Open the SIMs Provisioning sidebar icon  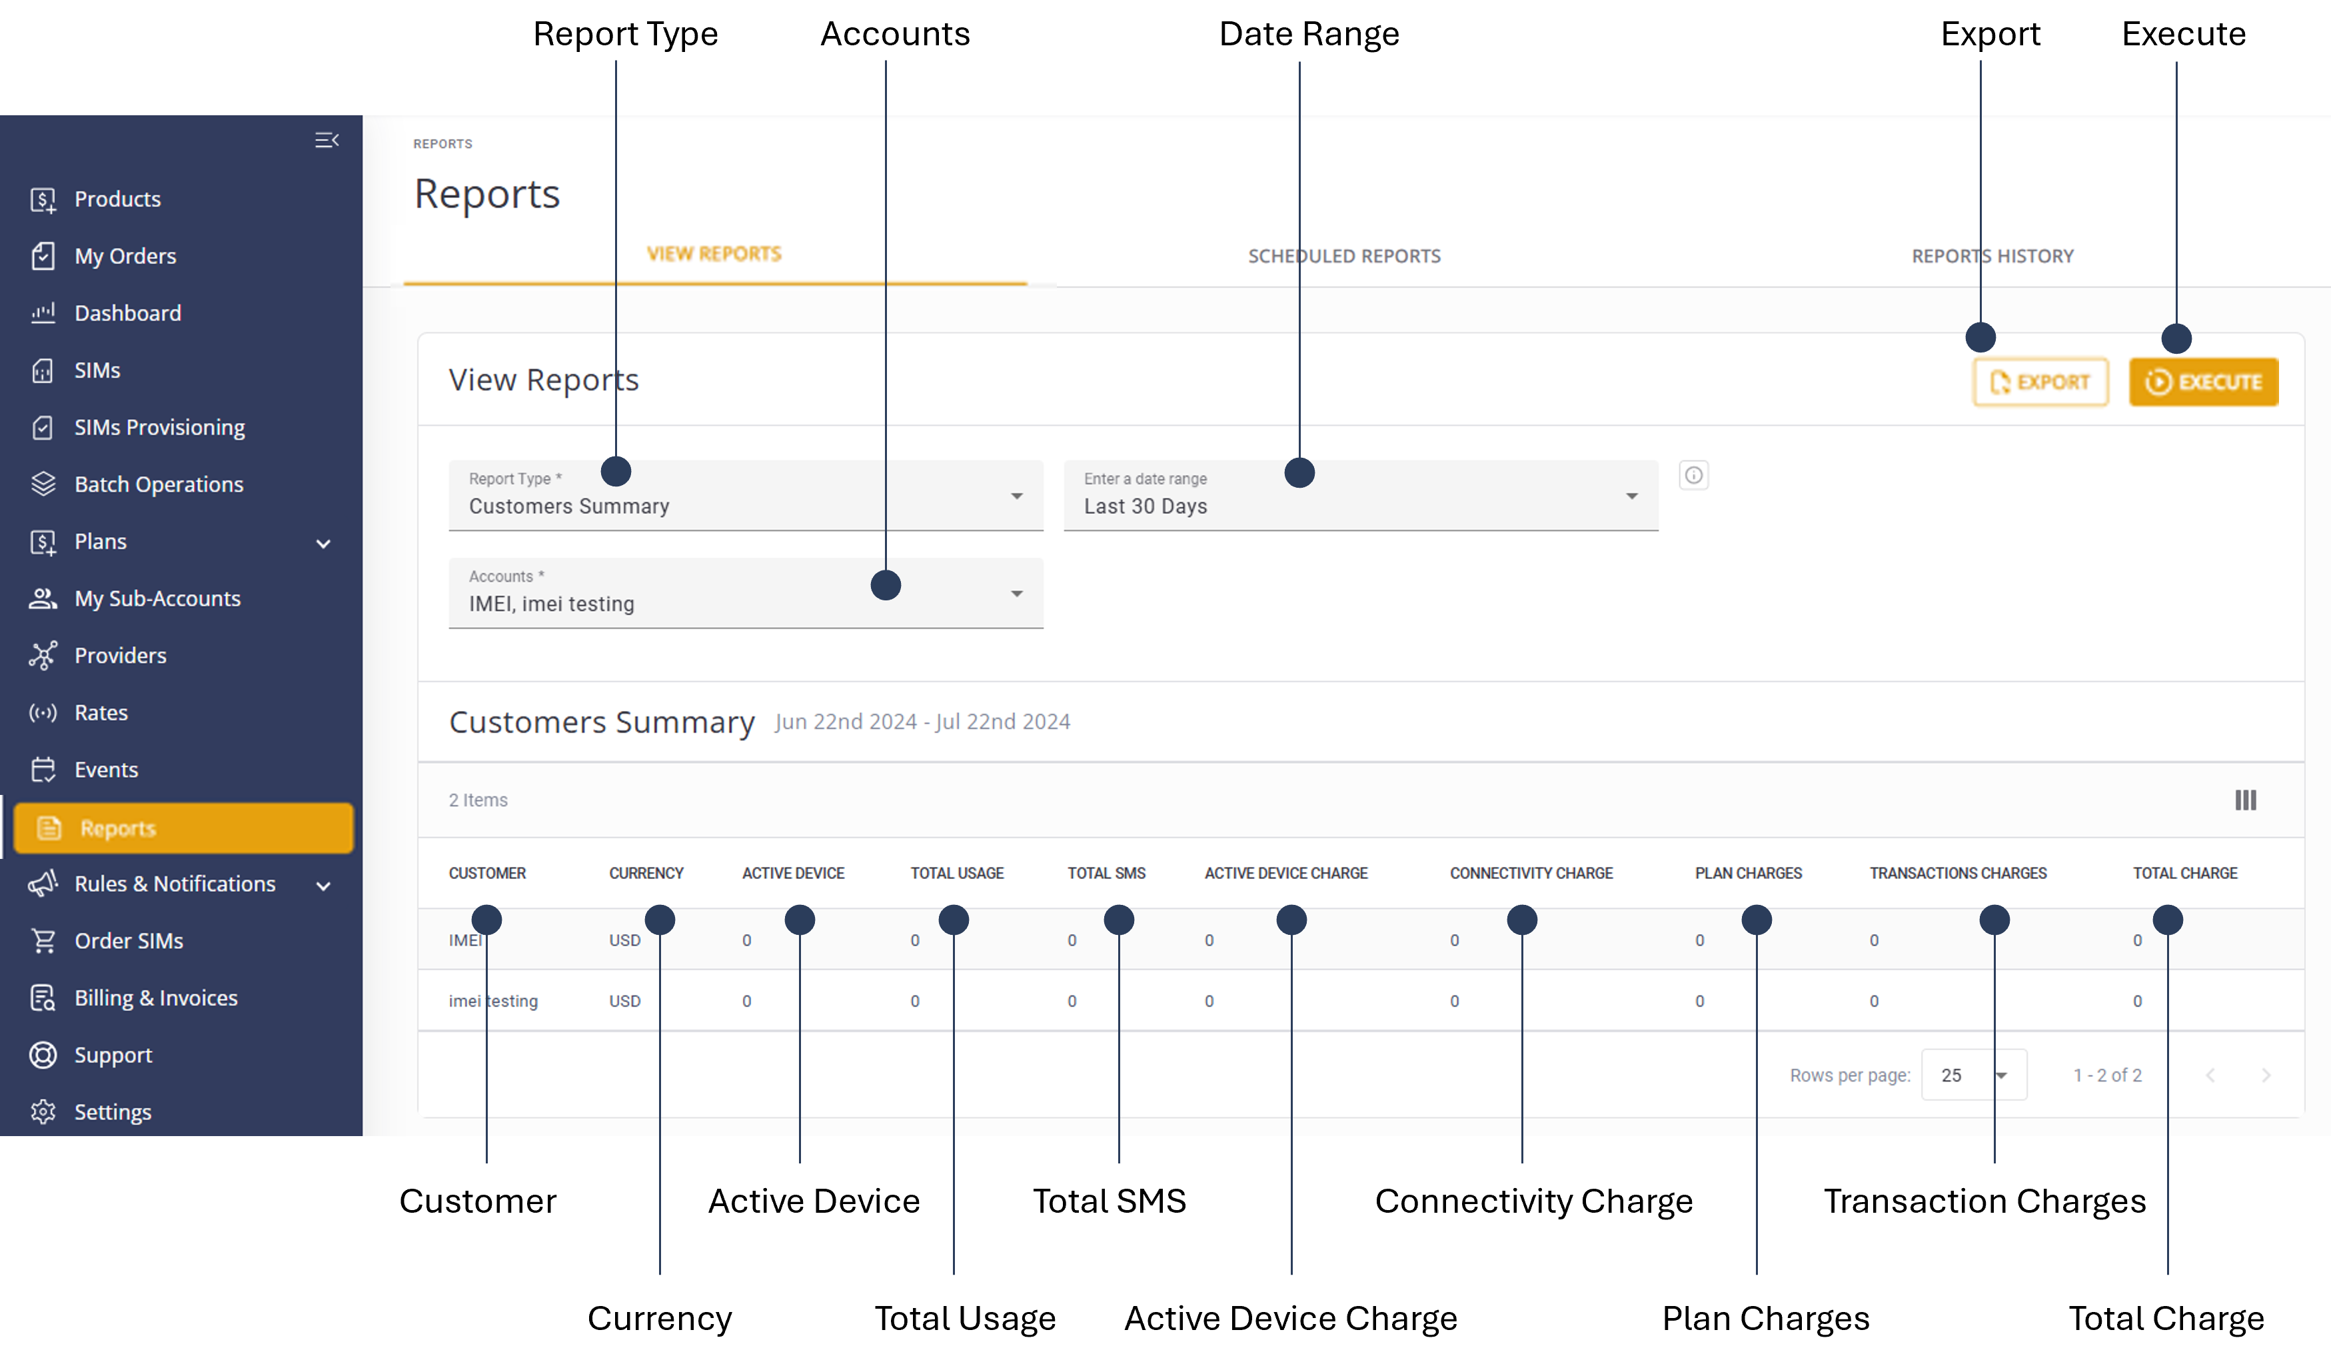click(x=43, y=427)
